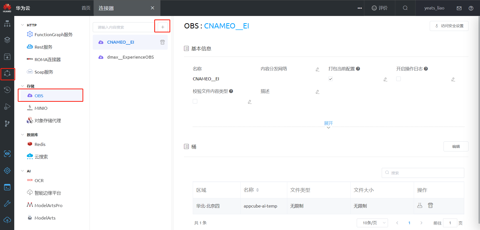The height and width of the screenshot is (230, 480).
Task: Open the terminal console sidebar icon
Action: (7, 187)
